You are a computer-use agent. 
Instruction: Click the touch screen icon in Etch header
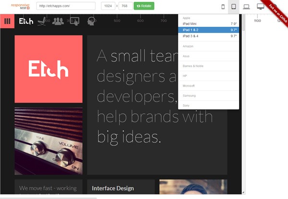pos(74,21)
